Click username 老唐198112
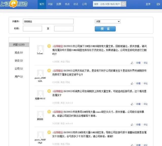Screen dimensions: 162x146 [x=40, y=99]
